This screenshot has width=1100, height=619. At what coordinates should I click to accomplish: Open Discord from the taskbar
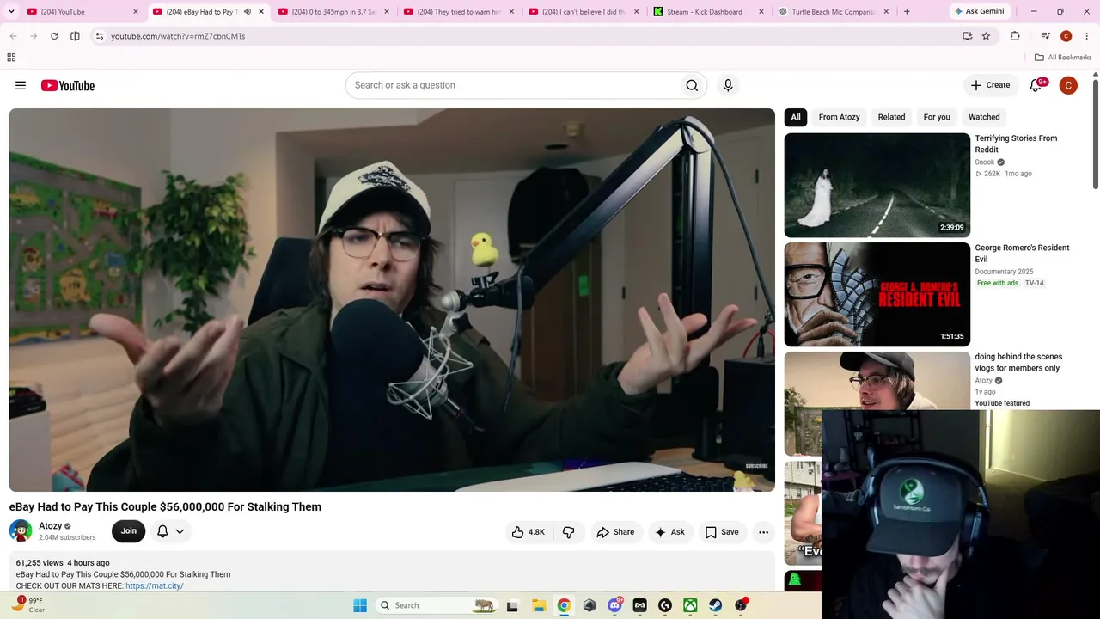(x=614, y=605)
